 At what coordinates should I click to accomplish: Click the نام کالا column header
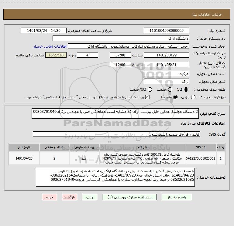142,147
